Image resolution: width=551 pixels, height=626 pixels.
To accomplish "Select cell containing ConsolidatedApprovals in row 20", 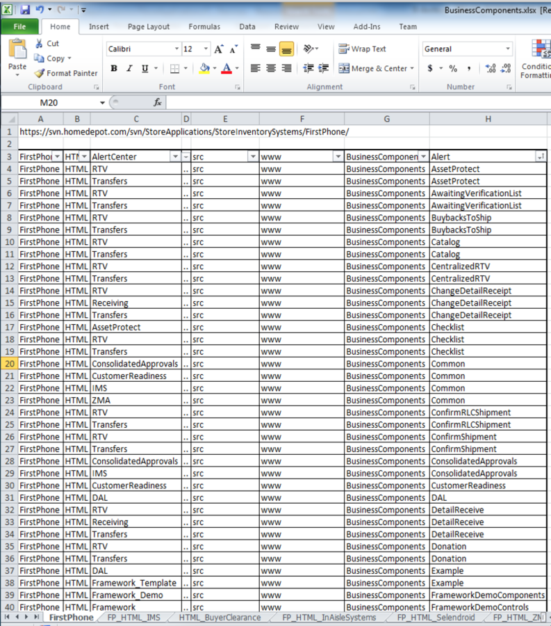I will point(135,364).
